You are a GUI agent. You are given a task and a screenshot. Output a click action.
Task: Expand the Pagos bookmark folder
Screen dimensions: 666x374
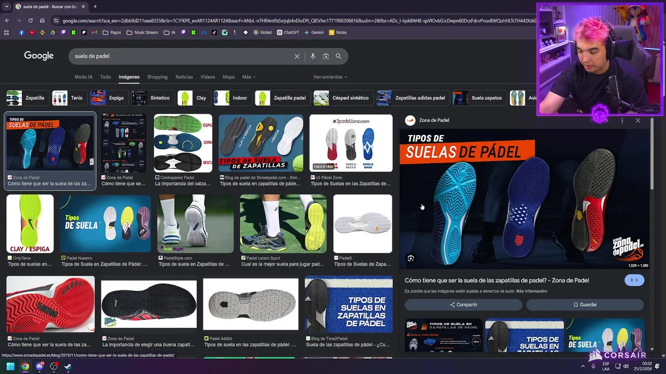click(x=112, y=32)
